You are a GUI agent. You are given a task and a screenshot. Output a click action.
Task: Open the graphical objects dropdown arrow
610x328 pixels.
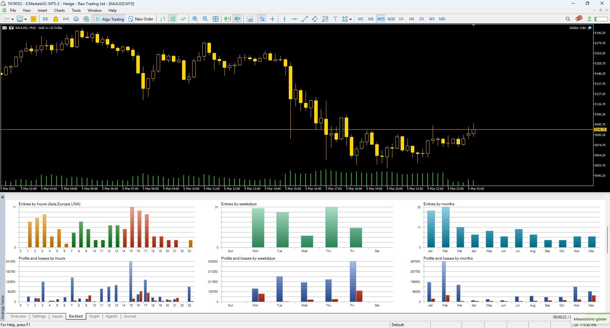point(350,19)
